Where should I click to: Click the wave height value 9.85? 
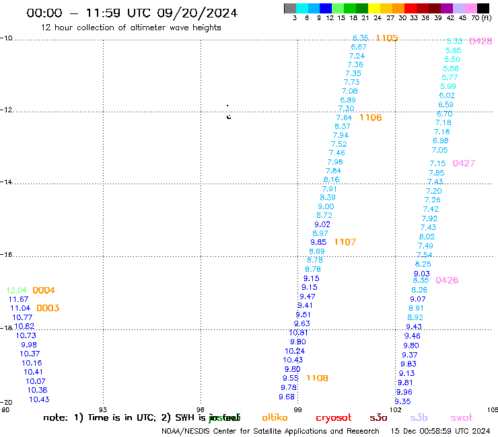[x=318, y=242]
